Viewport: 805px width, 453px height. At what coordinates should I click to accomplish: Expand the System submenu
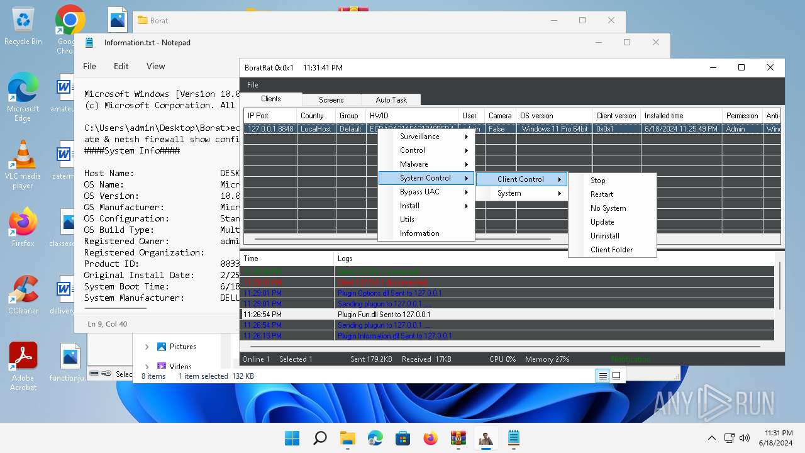521,193
